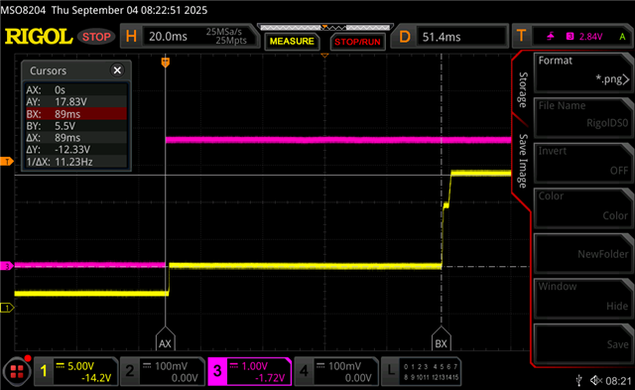Open horizontal timebase 20.0ms settings
This screenshot has height=390, width=635.
(x=190, y=37)
